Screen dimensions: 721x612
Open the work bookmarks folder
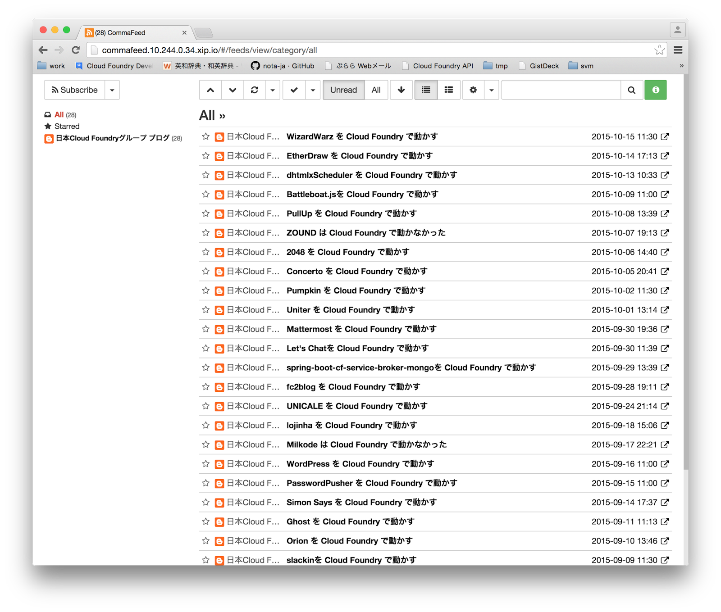click(51, 66)
